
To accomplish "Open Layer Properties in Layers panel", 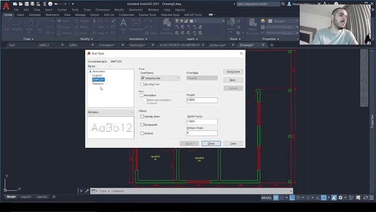I will [x=166, y=26].
